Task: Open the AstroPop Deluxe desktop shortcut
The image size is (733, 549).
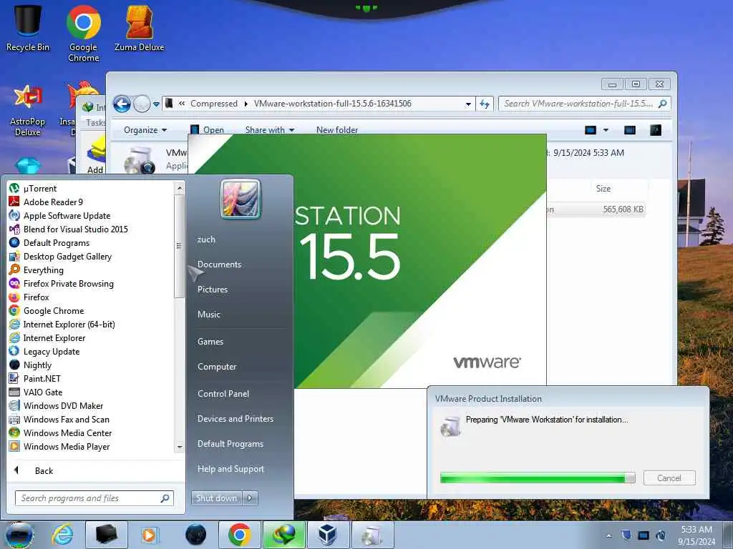Action: coord(28,110)
